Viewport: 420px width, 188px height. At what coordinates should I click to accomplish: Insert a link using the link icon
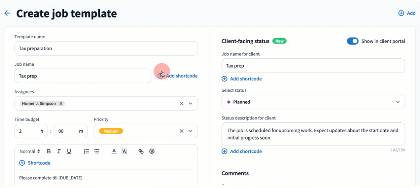(x=141, y=151)
